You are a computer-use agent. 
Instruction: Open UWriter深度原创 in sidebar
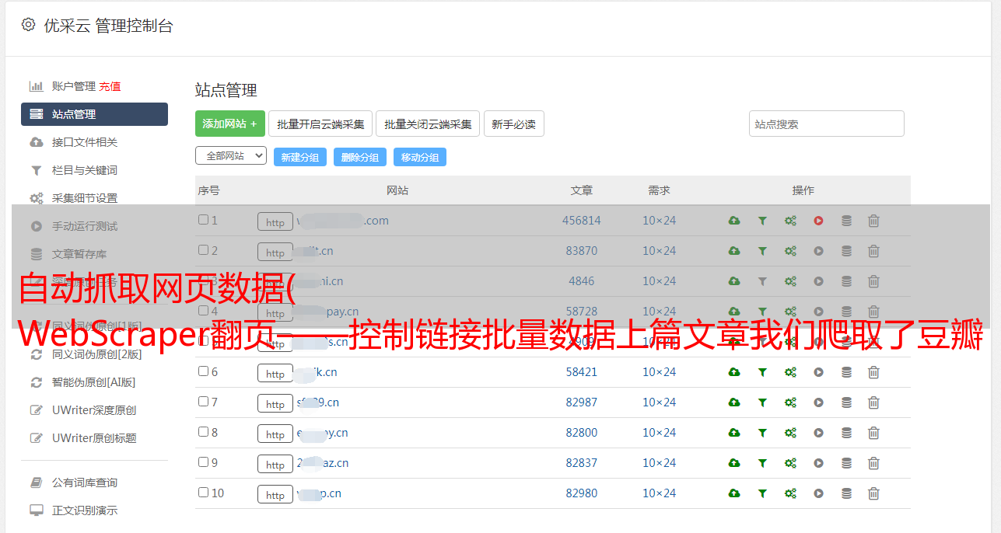pyautogui.click(x=94, y=410)
